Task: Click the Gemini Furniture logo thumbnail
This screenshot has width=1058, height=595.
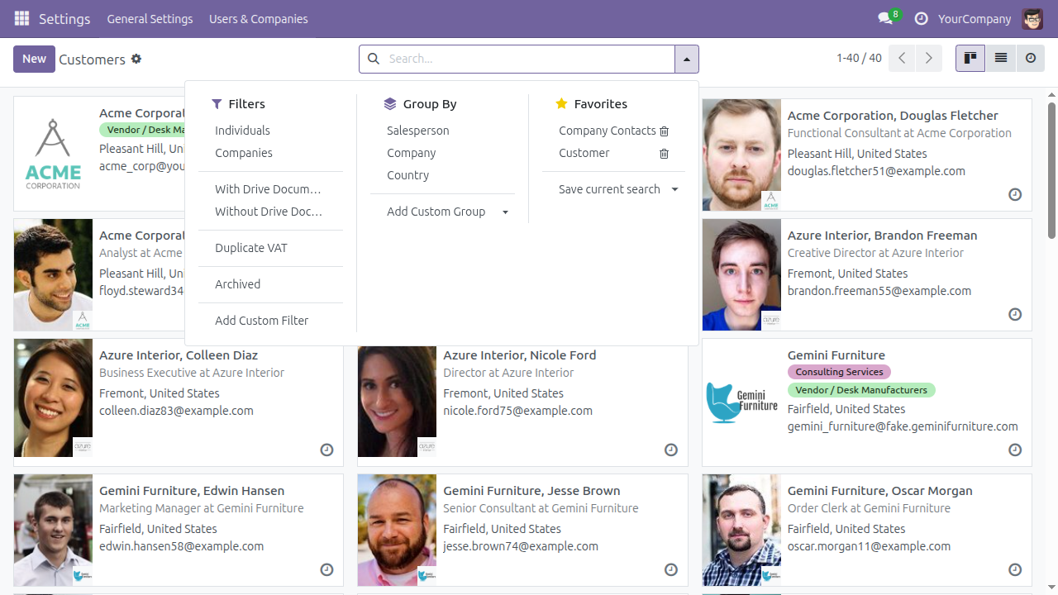Action: [x=741, y=402]
